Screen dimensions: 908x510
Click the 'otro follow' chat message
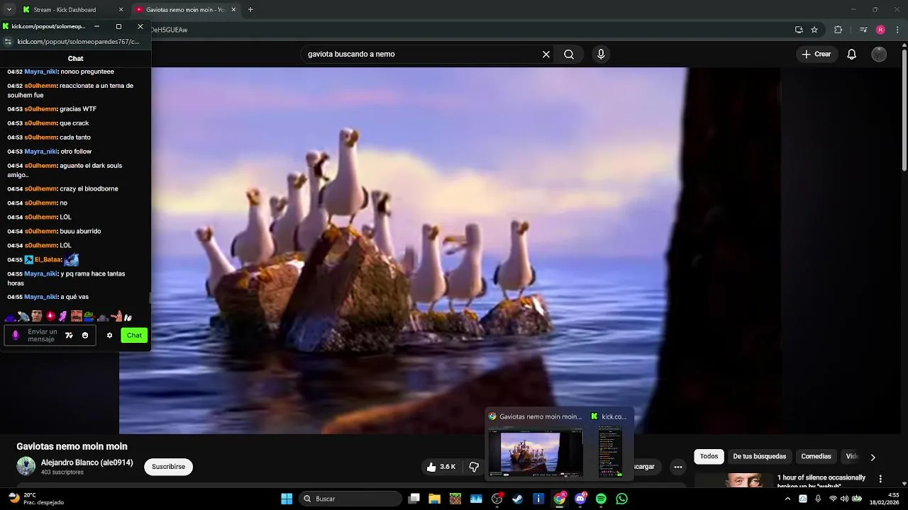pyautogui.click(x=76, y=152)
